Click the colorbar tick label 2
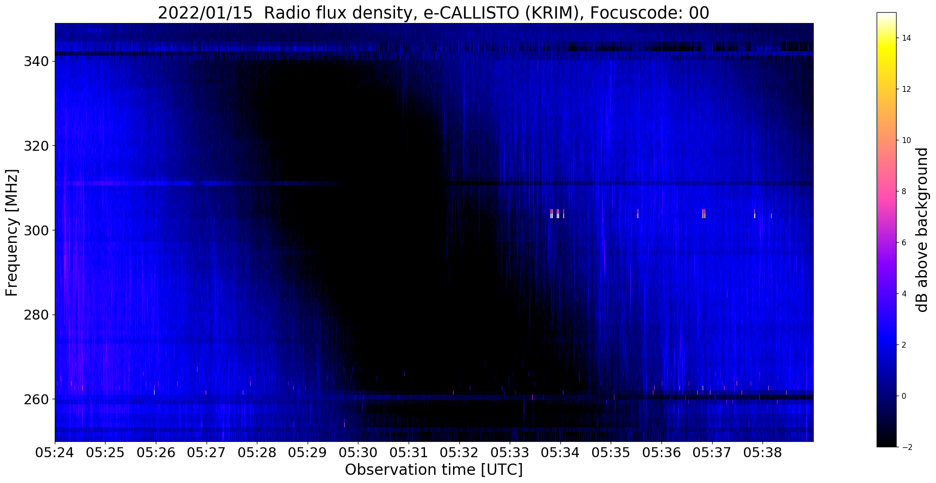 pyautogui.click(x=904, y=345)
